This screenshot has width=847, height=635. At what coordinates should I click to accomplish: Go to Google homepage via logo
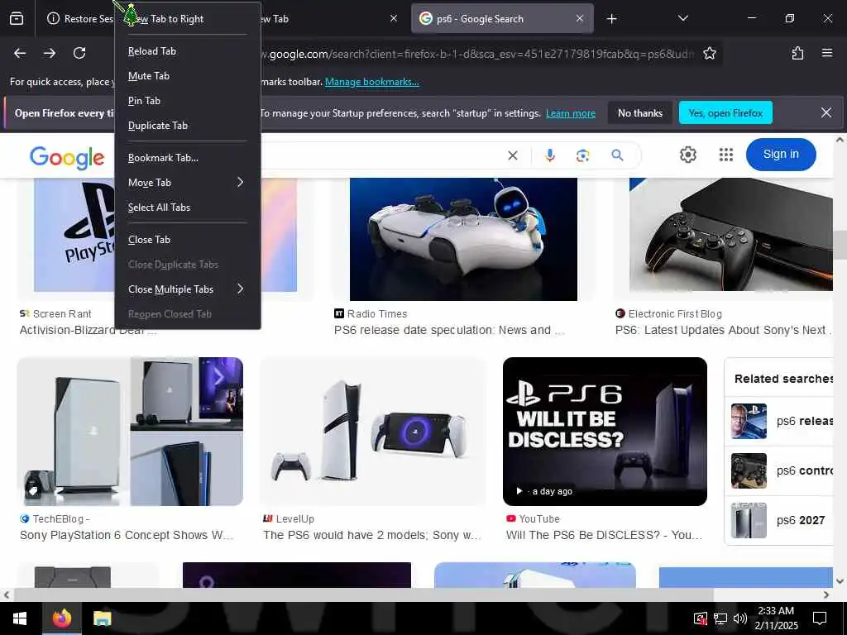(67, 158)
